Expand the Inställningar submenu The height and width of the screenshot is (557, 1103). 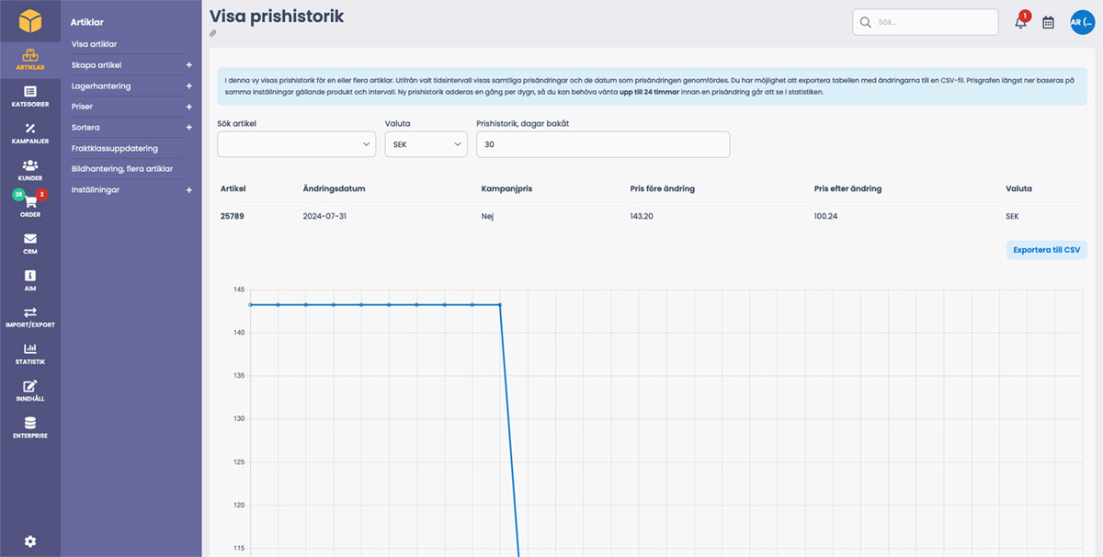click(x=188, y=190)
